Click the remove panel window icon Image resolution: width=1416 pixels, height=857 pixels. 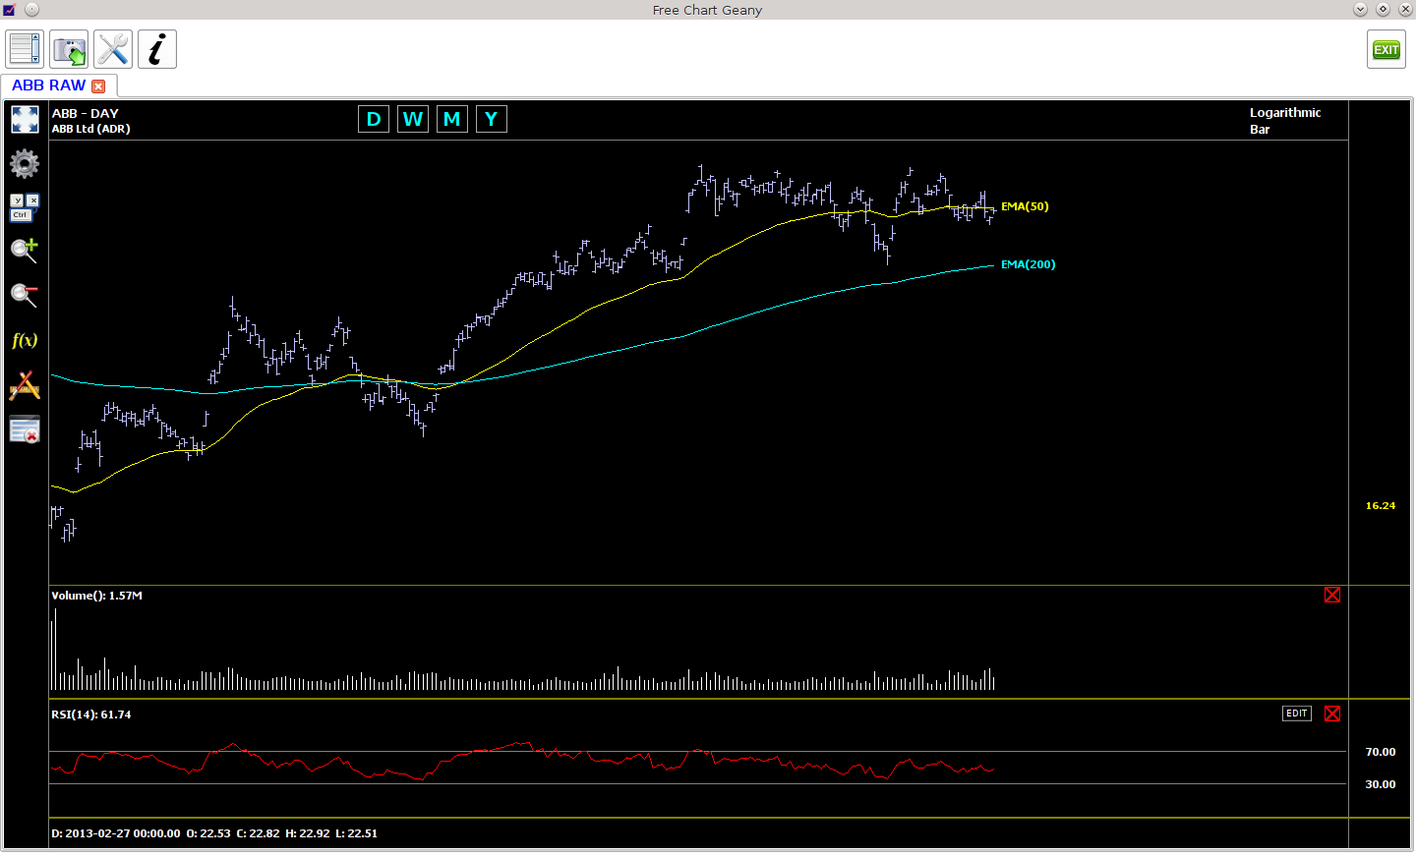click(25, 430)
